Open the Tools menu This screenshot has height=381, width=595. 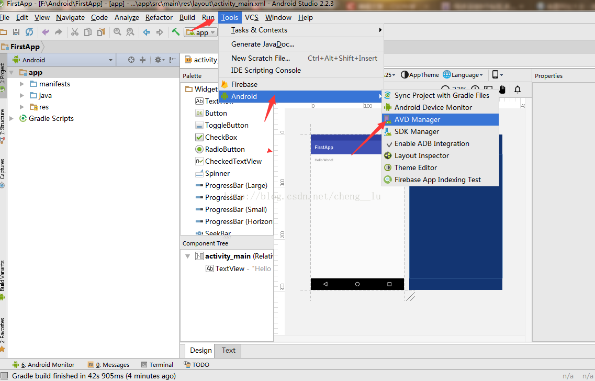pos(230,17)
